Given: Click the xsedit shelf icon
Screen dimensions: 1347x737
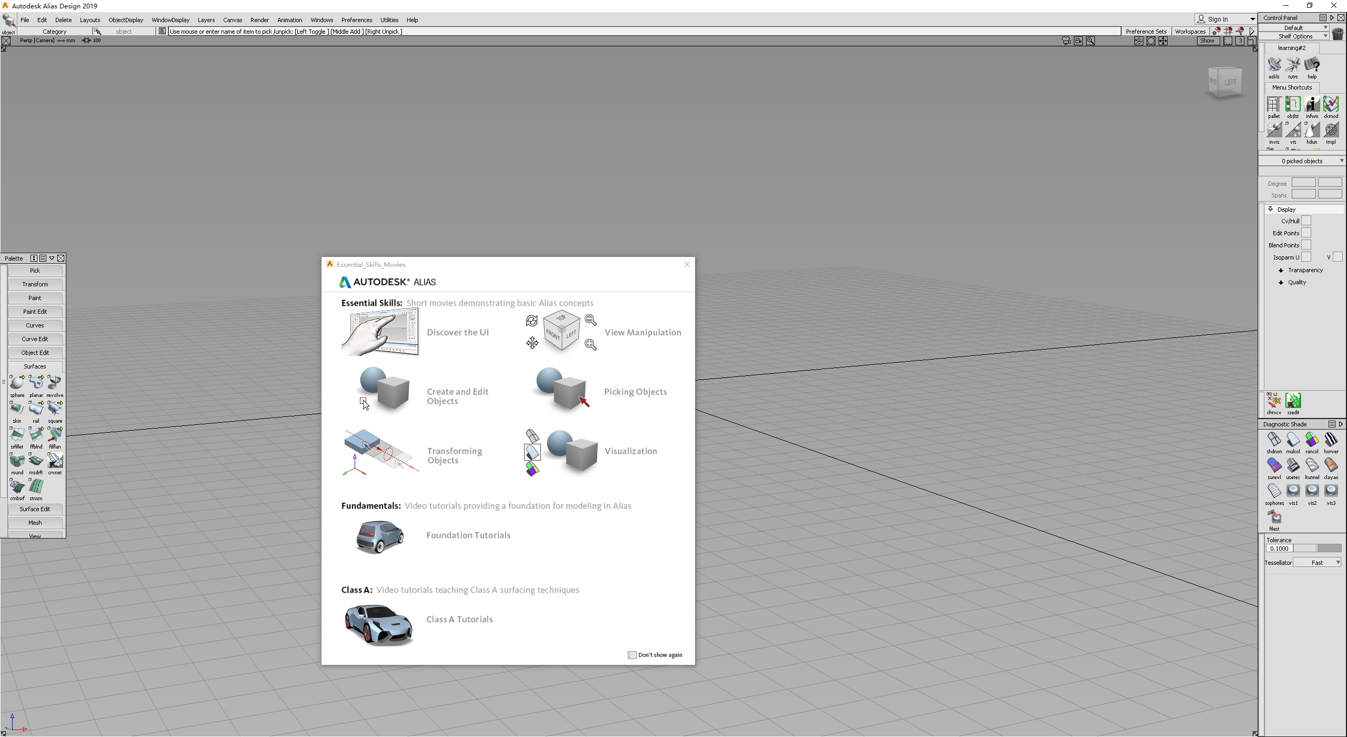Looking at the screenshot, I should click(x=1293, y=401).
